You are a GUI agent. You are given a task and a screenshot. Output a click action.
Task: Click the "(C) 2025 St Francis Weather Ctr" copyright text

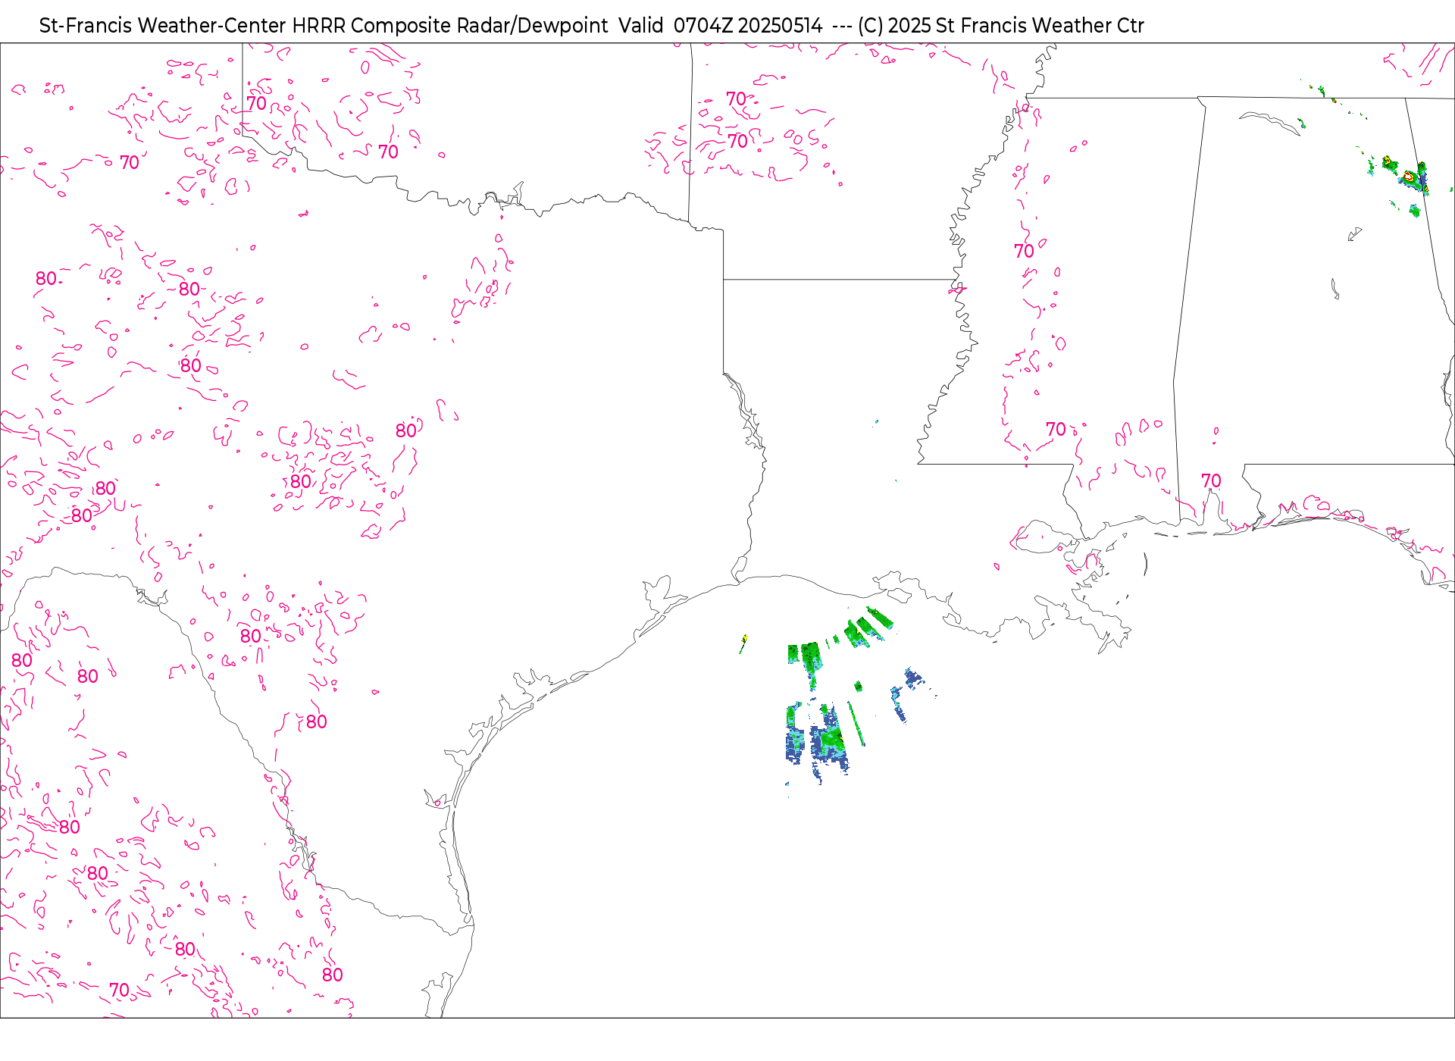1000,26
